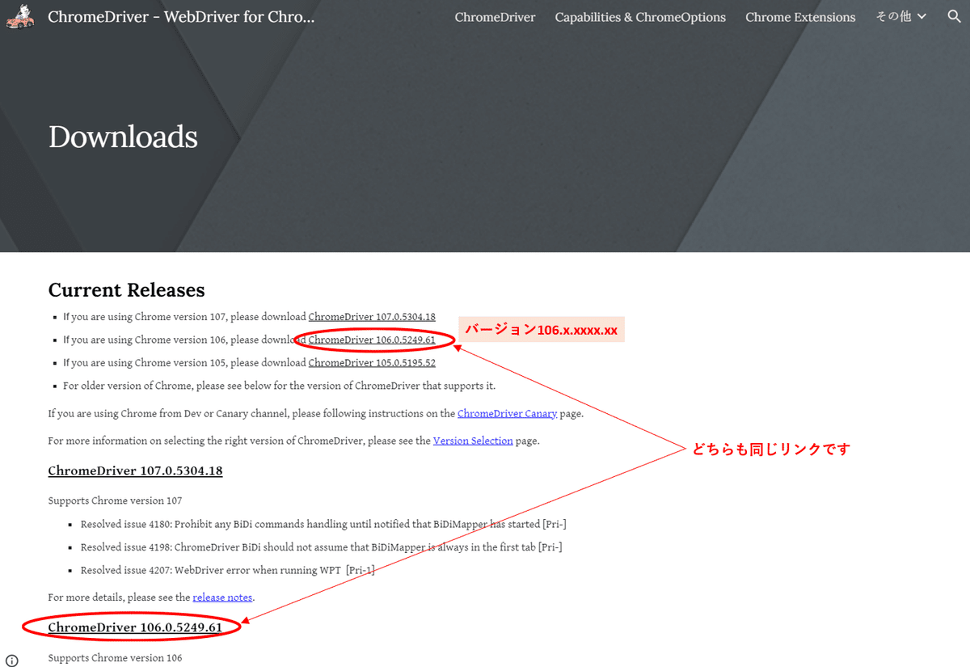Click the text 'Supports Chrome version 107'
The height and width of the screenshot is (667, 970).
(x=115, y=500)
